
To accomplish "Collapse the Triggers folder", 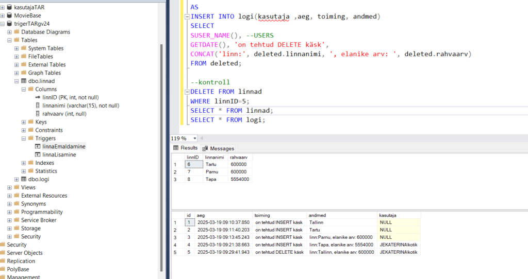I will click(x=24, y=138).
